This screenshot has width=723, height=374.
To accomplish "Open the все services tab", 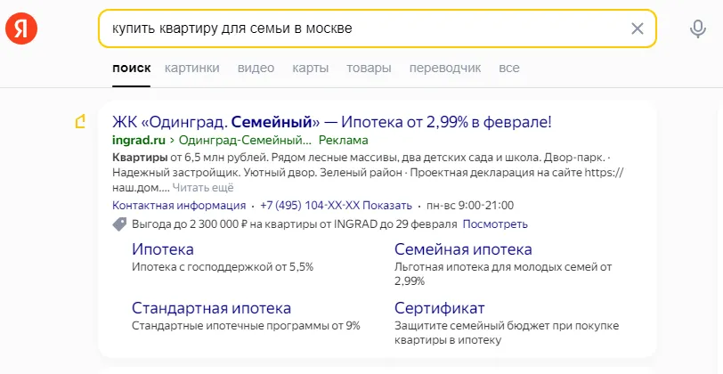I will 509,69.
